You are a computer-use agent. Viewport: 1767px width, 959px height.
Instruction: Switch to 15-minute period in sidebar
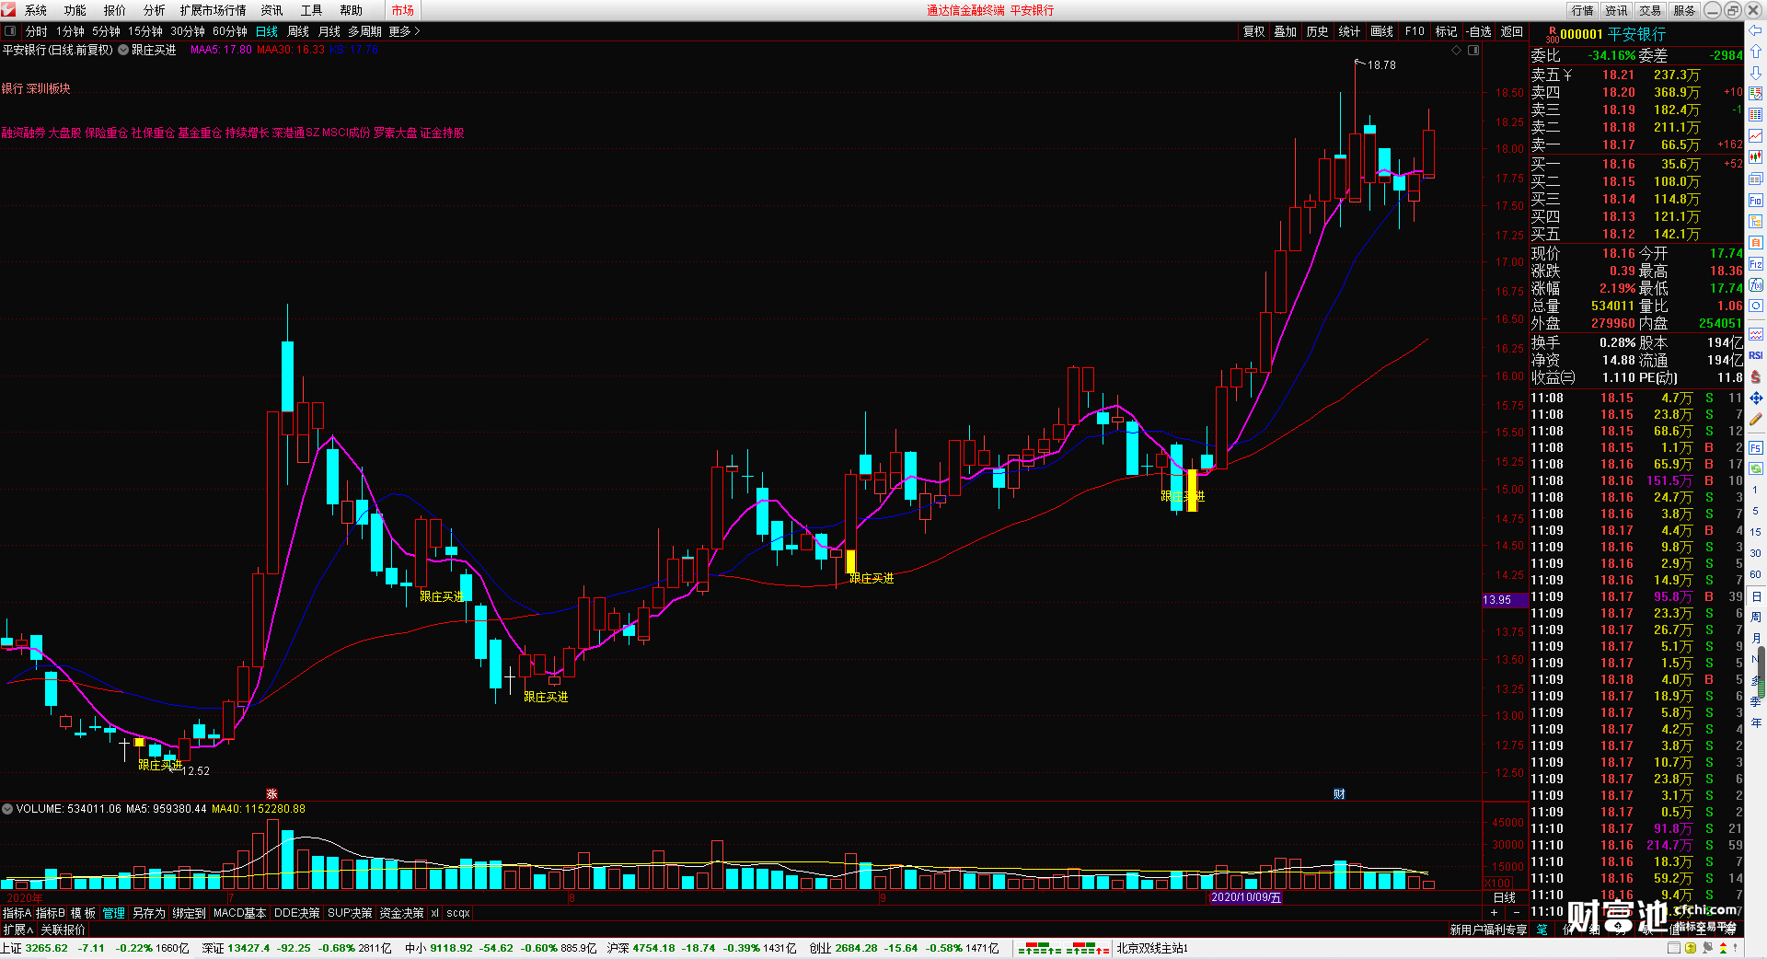tap(1756, 532)
